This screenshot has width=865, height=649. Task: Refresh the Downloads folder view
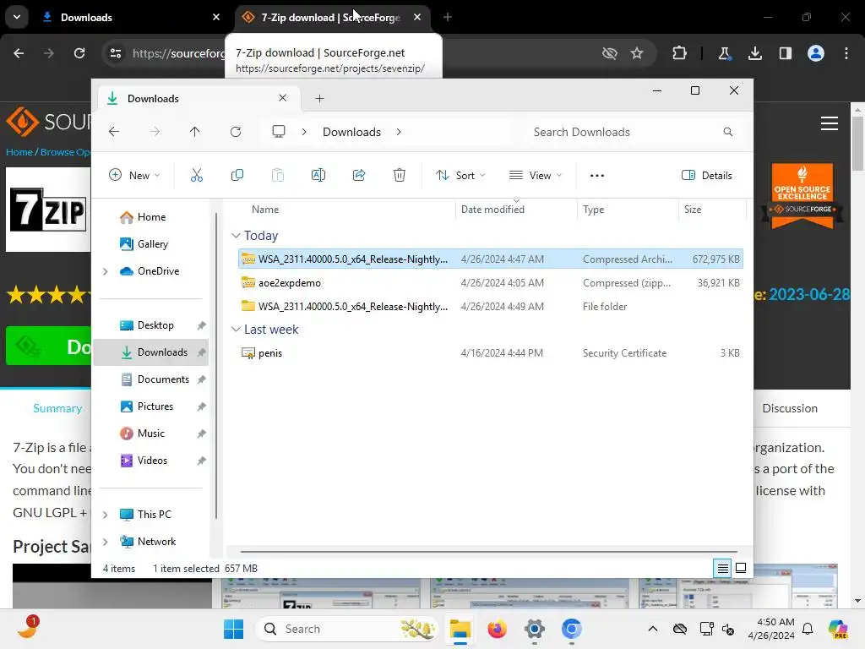[x=236, y=132]
